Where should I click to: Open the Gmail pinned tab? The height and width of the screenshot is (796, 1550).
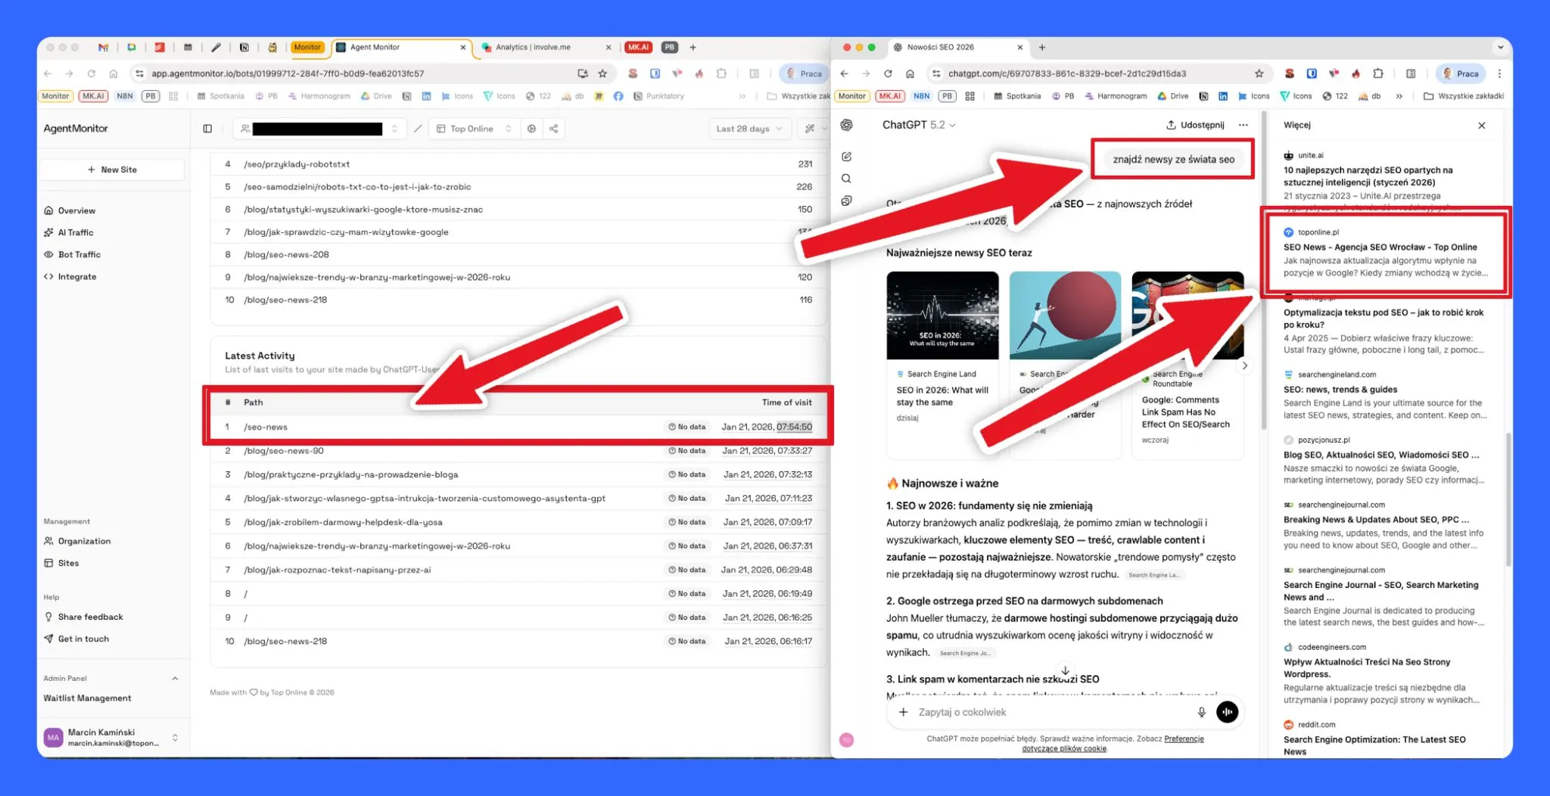click(103, 47)
